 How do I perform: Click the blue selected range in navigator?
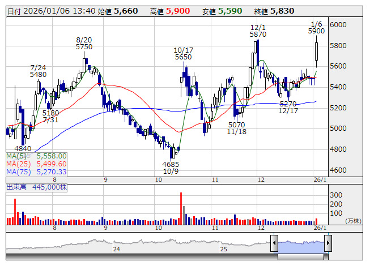[x=301, y=243]
